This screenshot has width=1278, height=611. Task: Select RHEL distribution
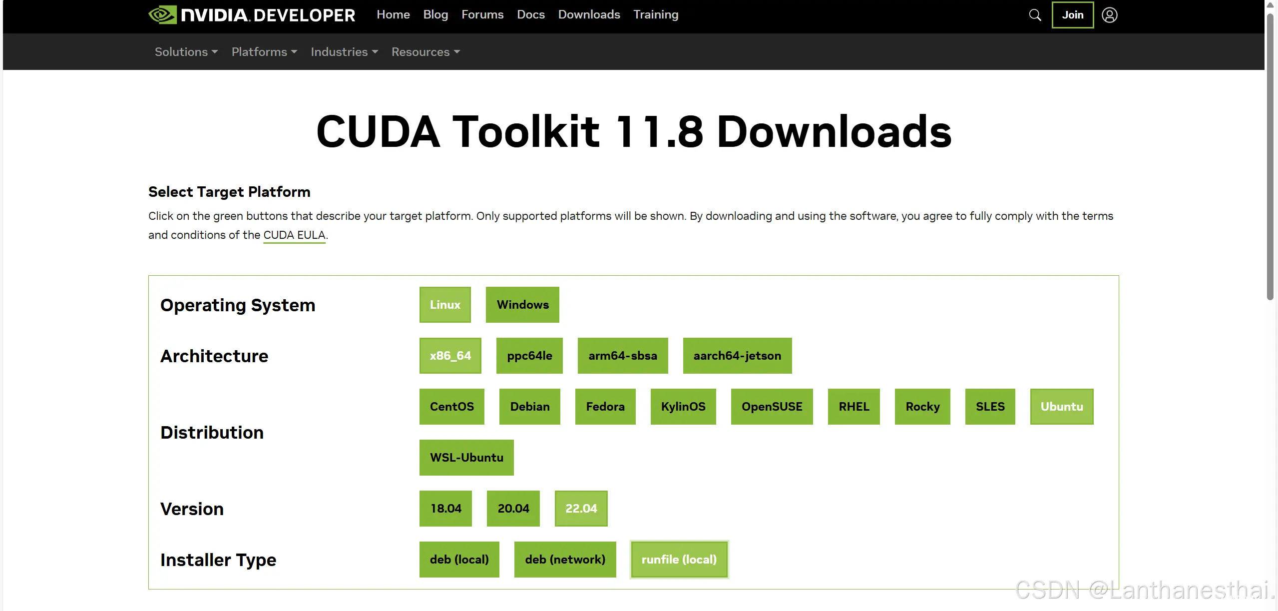click(x=853, y=407)
